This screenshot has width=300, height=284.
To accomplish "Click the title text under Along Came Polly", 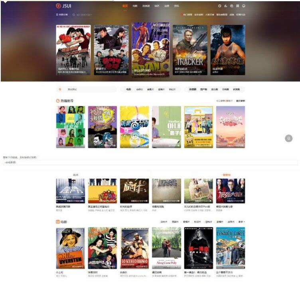I will (157, 272).
